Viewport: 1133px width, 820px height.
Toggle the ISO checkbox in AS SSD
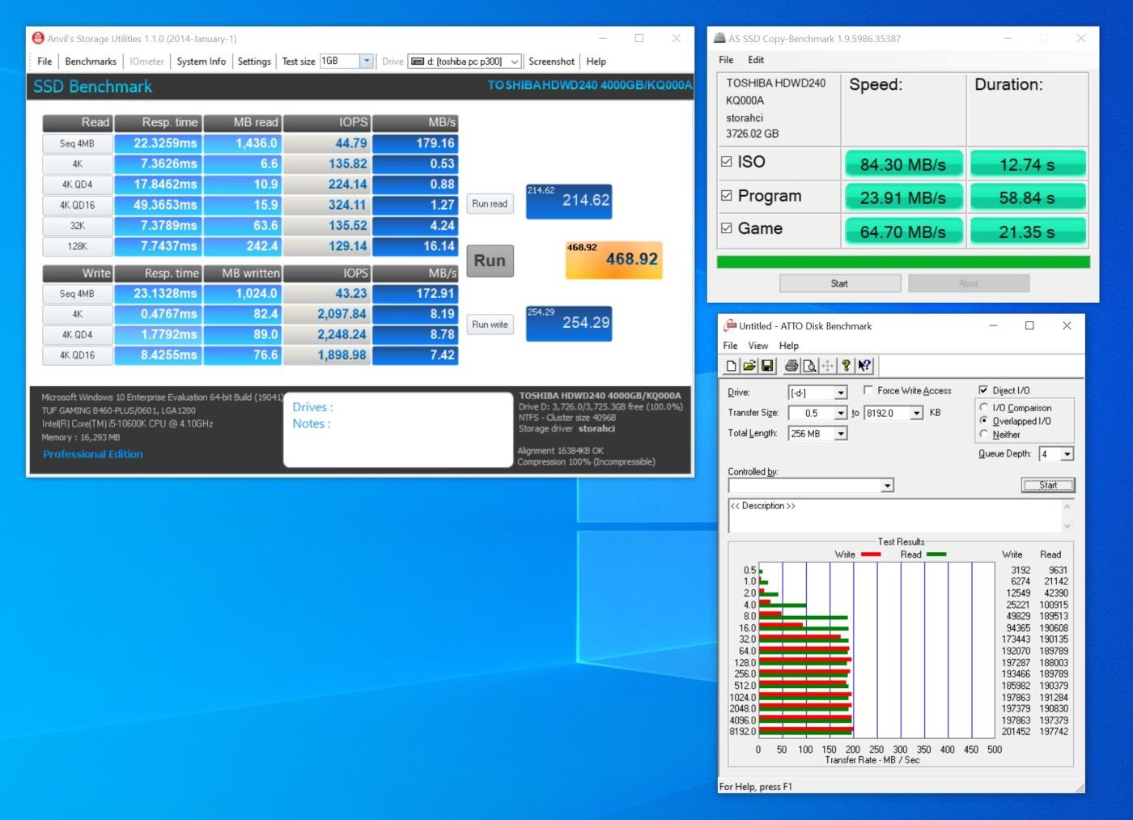click(x=726, y=162)
